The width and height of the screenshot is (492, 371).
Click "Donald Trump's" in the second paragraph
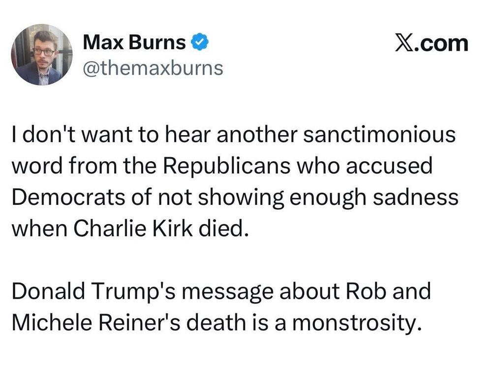pos(93,291)
